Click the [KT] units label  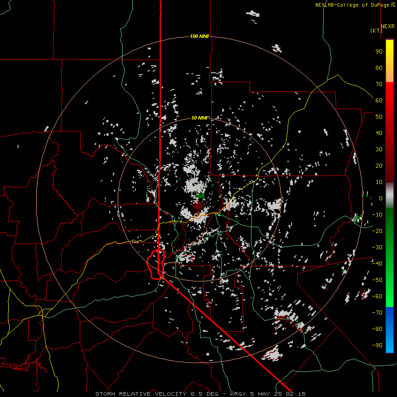pos(376,30)
